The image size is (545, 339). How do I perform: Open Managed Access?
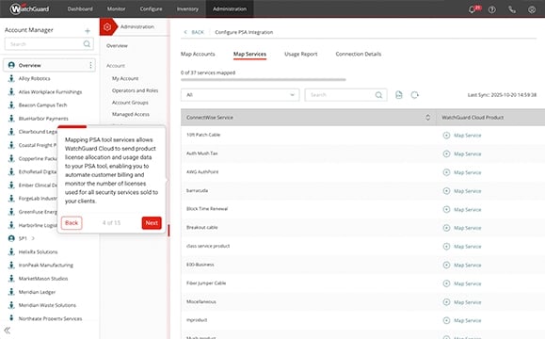(x=131, y=114)
